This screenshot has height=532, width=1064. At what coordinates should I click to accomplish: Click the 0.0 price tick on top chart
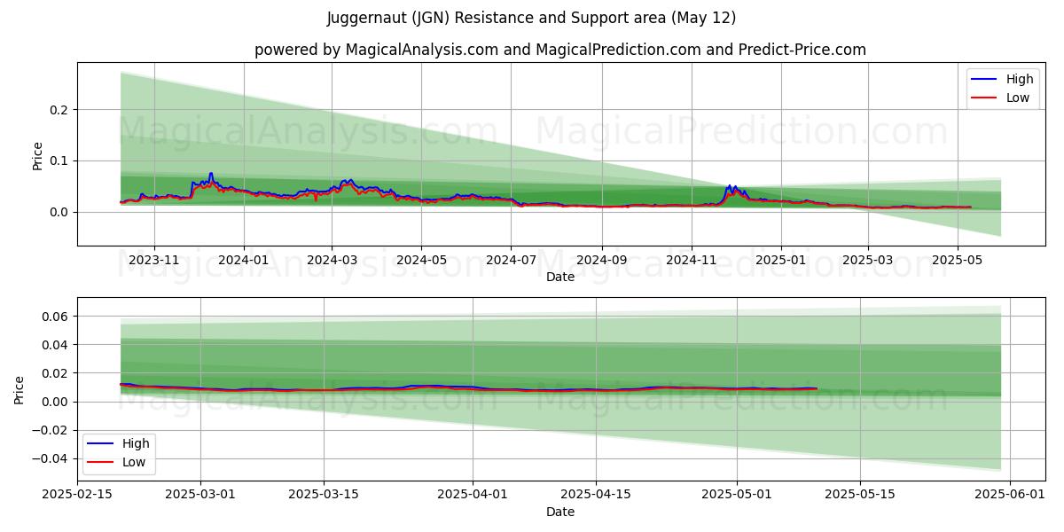coord(61,212)
